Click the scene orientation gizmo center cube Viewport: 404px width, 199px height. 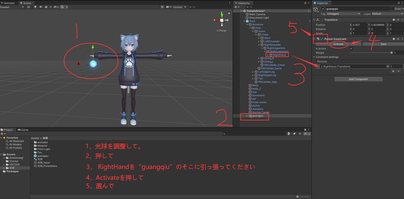pyautogui.click(x=222, y=20)
